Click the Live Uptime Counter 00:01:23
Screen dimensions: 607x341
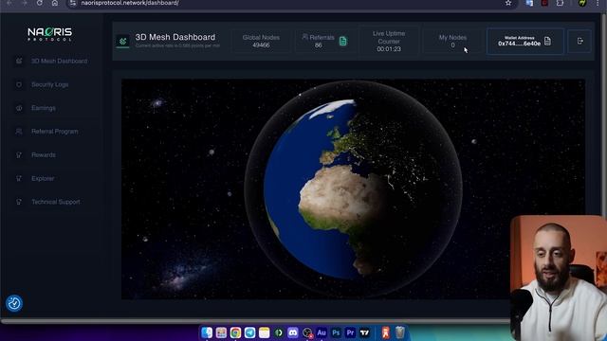(x=389, y=41)
